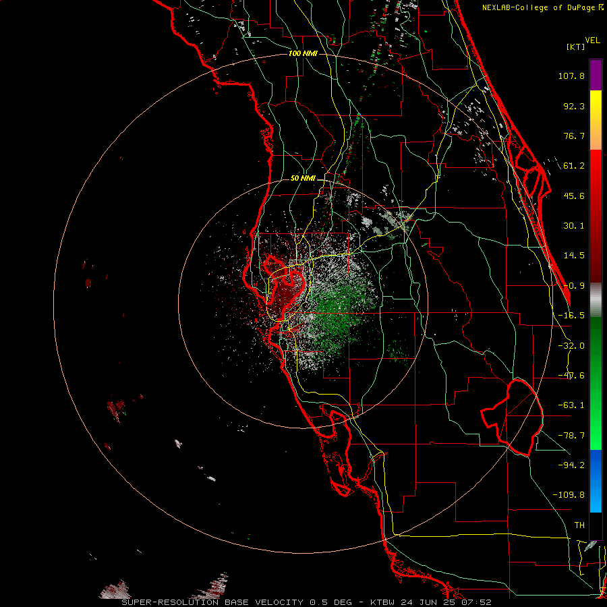The height and width of the screenshot is (607, 607).
Task: Click the KTBW 24 JUN 25 07:52 timestamp
Action: coord(431,602)
